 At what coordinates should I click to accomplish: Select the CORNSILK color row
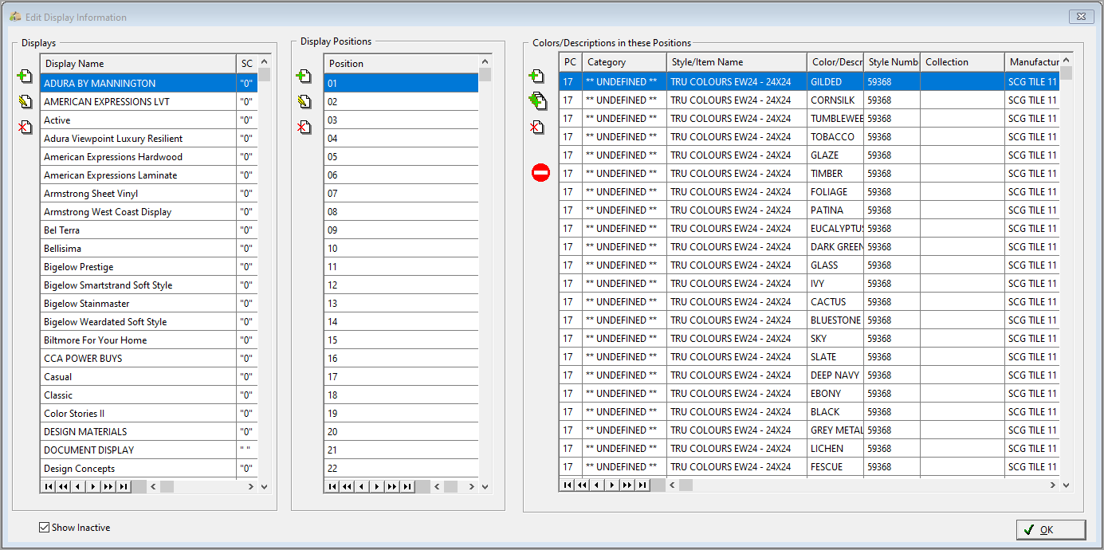[809, 100]
